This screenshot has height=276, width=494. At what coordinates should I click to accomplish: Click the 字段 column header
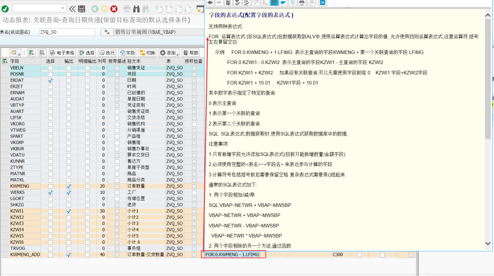[25, 61]
